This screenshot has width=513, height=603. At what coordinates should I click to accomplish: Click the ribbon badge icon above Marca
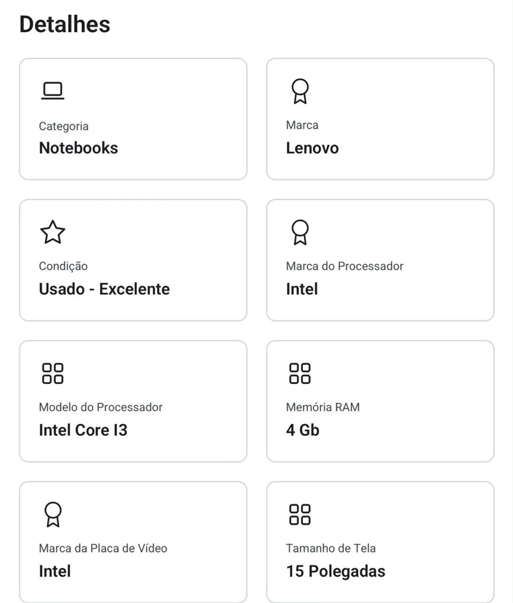300,91
